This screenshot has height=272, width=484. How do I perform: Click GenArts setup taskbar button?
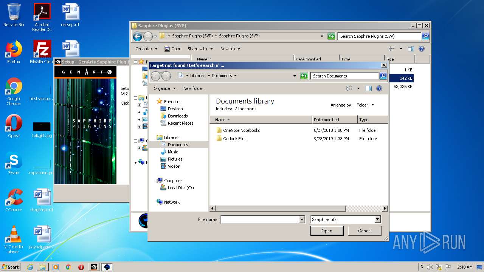[x=94, y=267]
